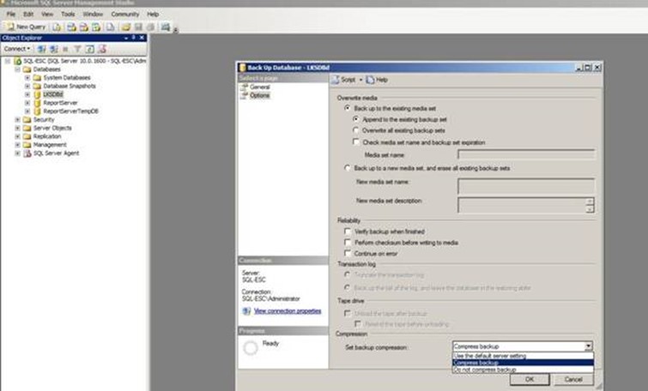
Task: Click the Help icon in backup dialog
Action: [x=370, y=80]
